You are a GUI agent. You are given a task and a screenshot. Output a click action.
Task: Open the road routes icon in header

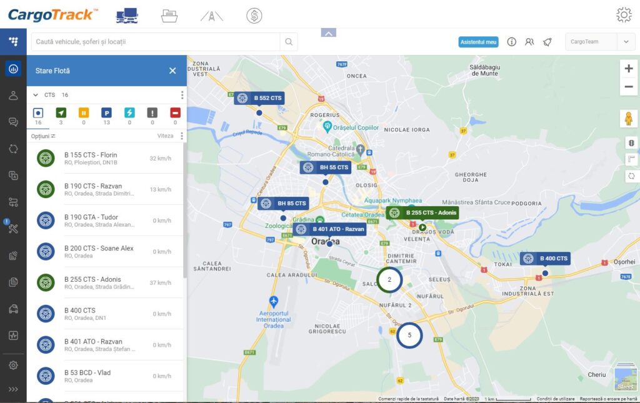(x=212, y=16)
